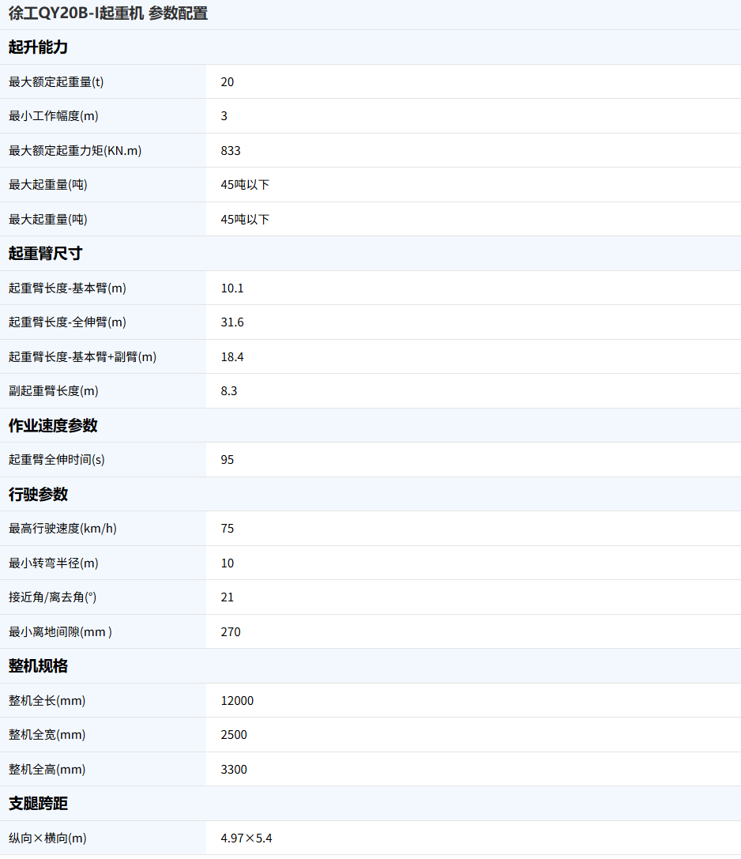
Task: Select the value 95
Action: [228, 460]
